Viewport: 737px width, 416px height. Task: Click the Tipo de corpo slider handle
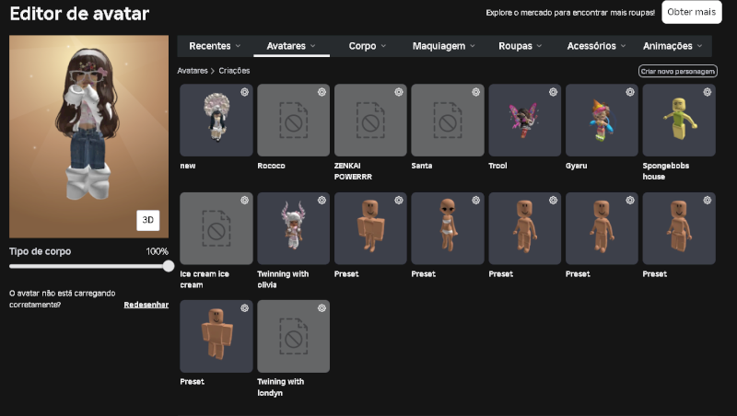pyautogui.click(x=169, y=266)
